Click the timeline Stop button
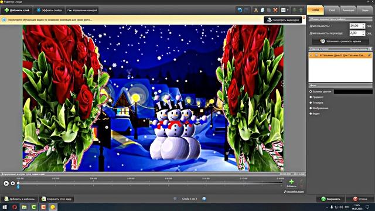Viewport: 375px width, 211px height. 13,183
